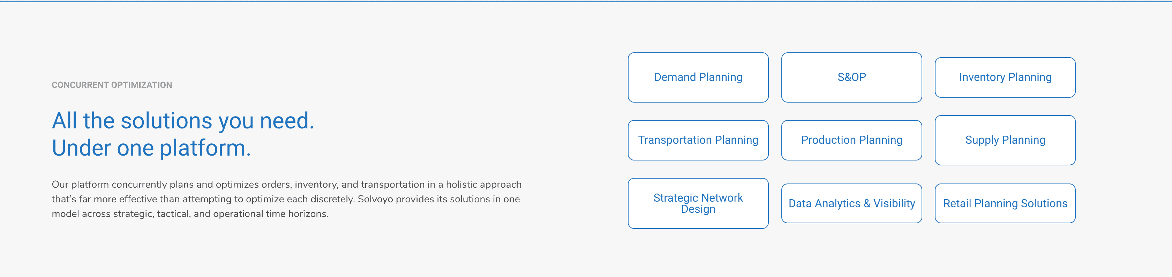Click the heading All the solutions you need
Image resolution: width=1172 pixels, height=277 pixels.
183,121
